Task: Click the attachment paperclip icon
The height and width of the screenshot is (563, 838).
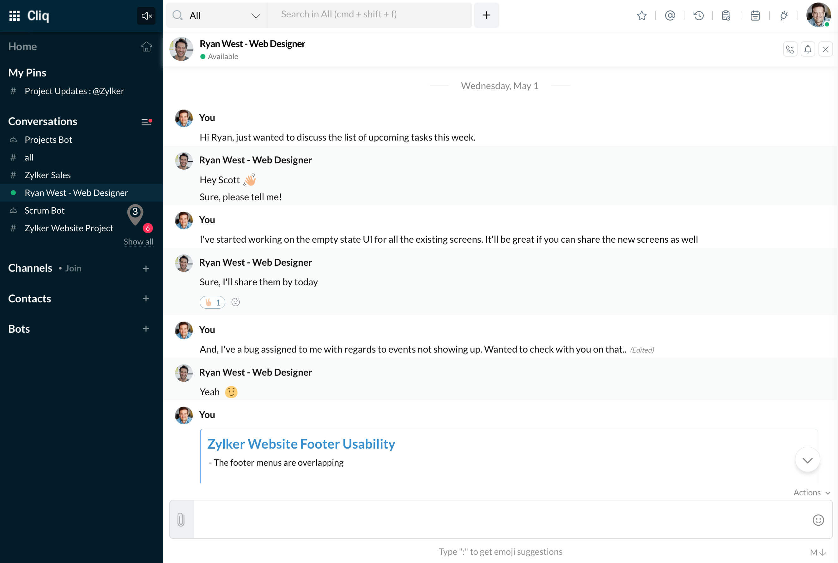Action: pos(181,519)
